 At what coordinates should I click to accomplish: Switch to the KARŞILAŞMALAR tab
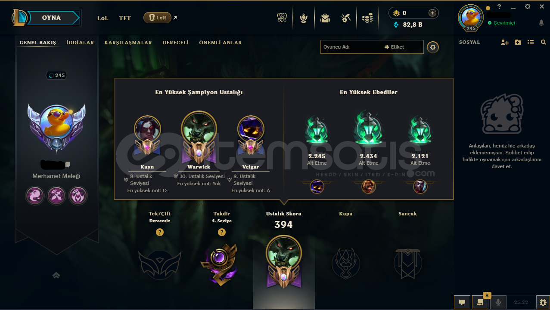pos(128,43)
